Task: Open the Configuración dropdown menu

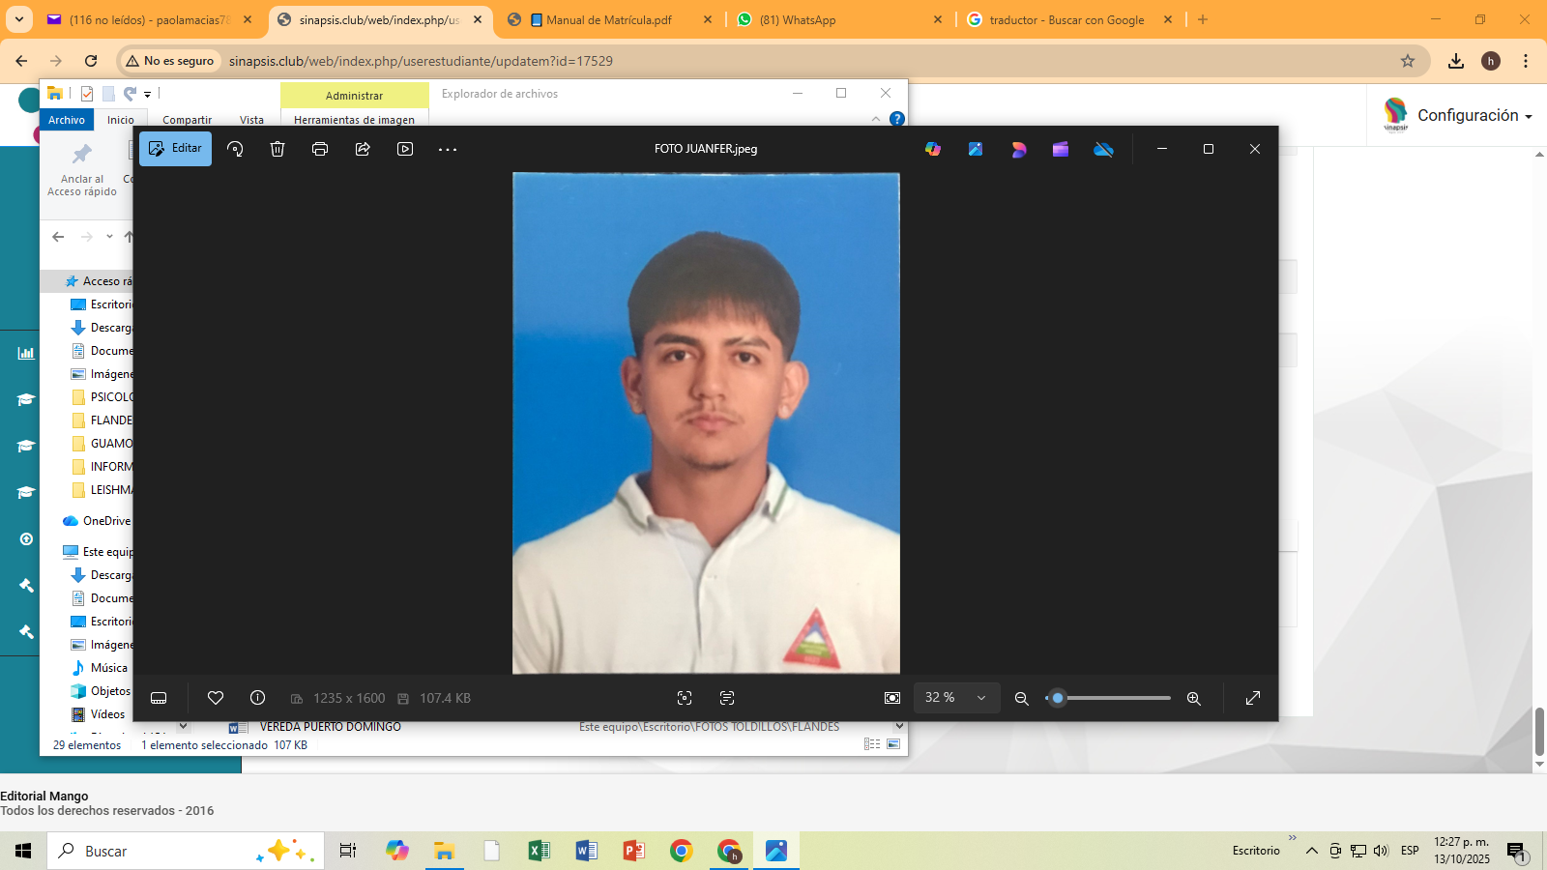Action: (x=1474, y=116)
